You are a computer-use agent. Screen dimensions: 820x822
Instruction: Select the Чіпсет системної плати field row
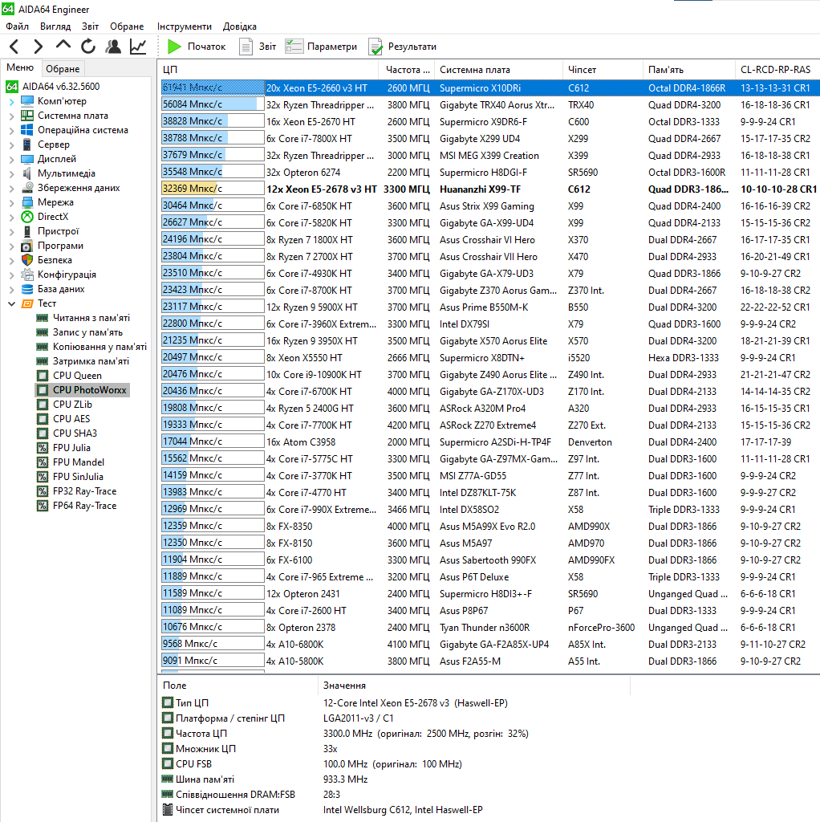323,810
